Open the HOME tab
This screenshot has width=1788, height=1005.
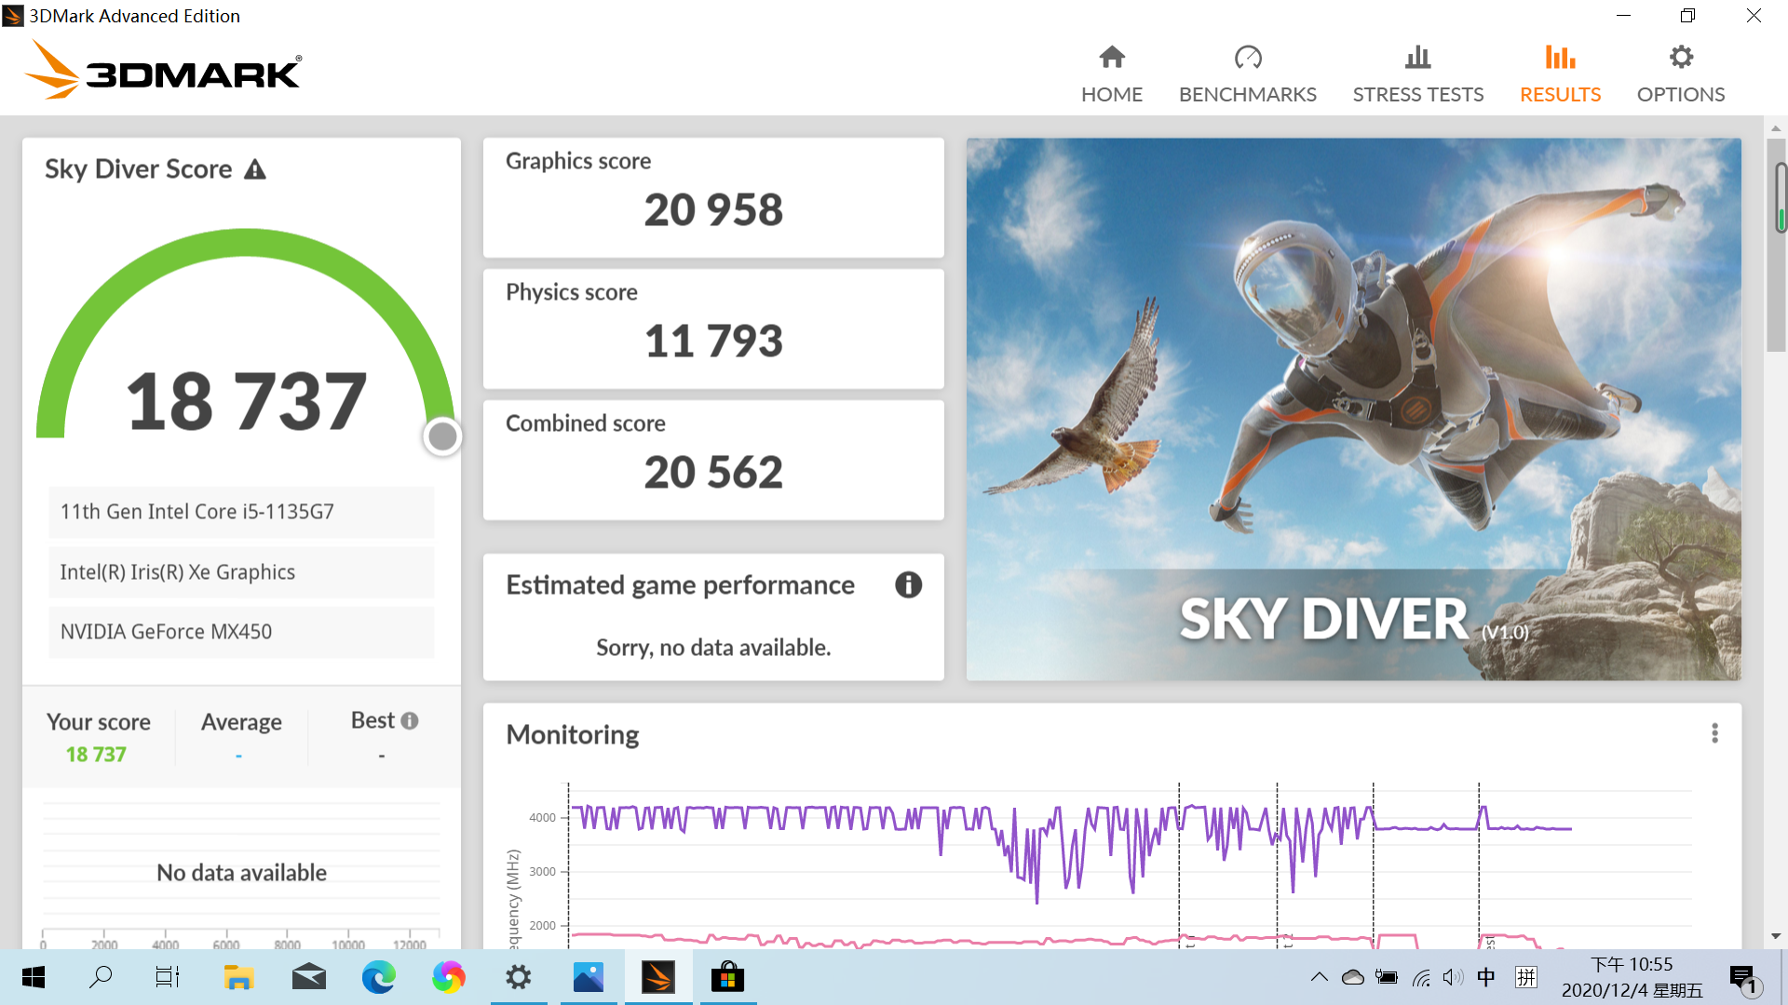tap(1111, 74)
